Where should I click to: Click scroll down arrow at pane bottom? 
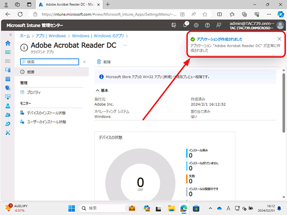pos(284,197)
